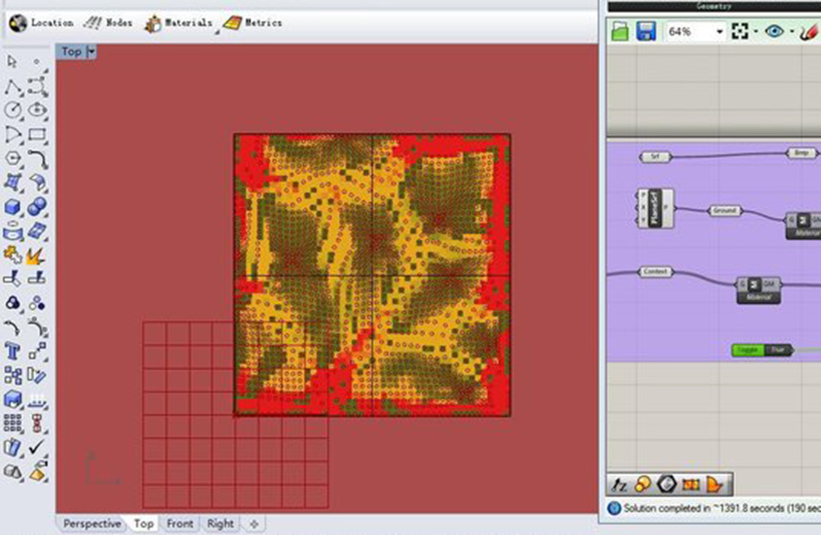Open the Metrics toolbar button
The width and height of the screenshot is (821, 535).
pos(252,23)
